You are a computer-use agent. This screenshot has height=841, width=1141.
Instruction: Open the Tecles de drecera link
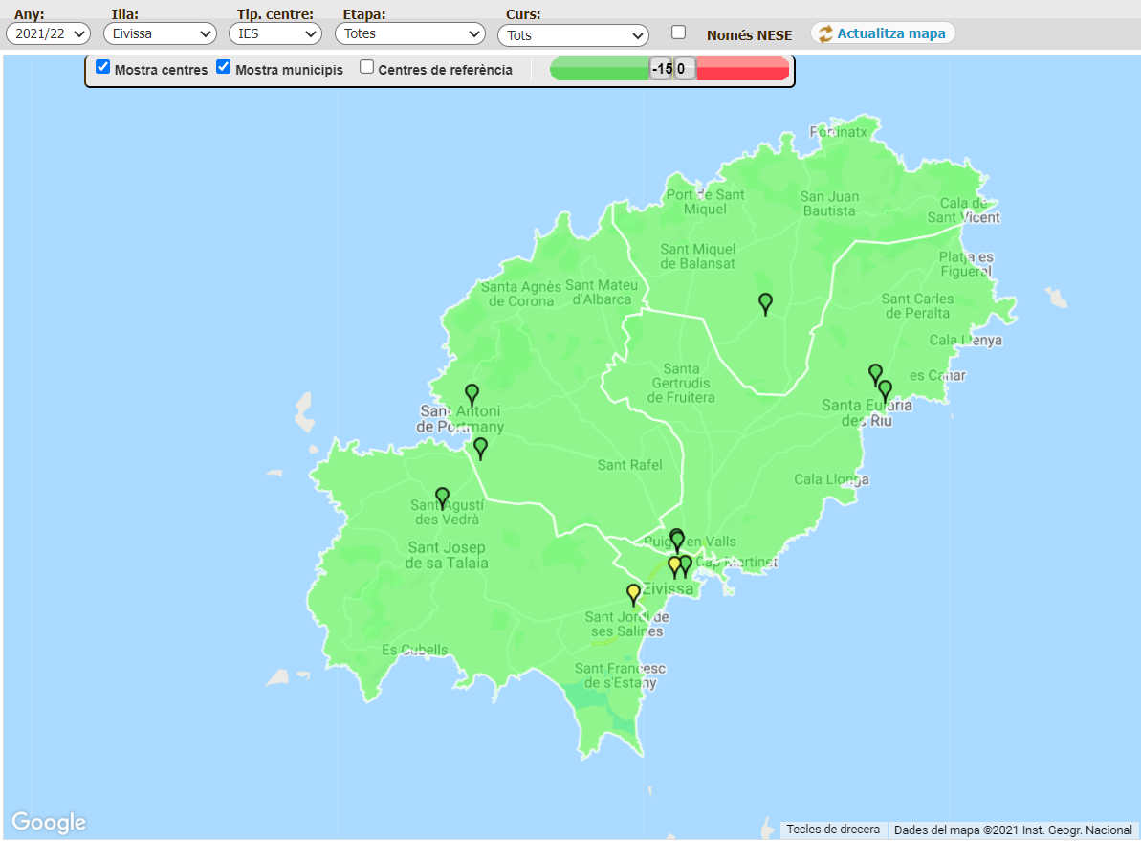pos(833,830)
